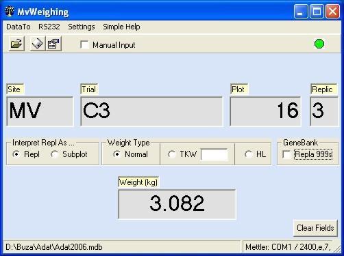Open the DataTo menu
Viewport: 344px width, 256px height.
(x=19, y=27)
